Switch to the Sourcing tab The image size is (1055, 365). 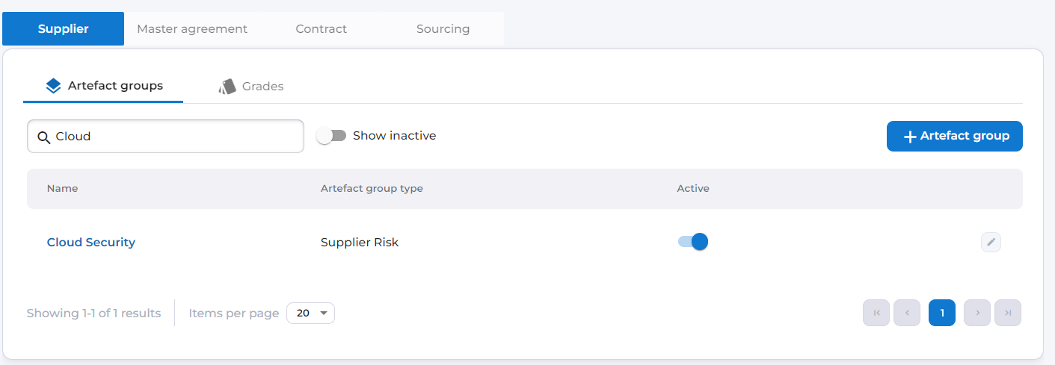pyautogui.click(x=443, y=29)
